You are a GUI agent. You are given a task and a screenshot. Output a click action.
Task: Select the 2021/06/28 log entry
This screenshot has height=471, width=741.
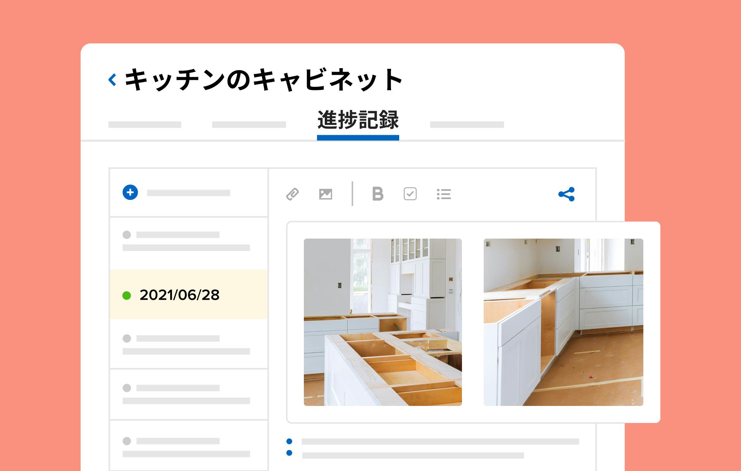[x=189, y=295]
